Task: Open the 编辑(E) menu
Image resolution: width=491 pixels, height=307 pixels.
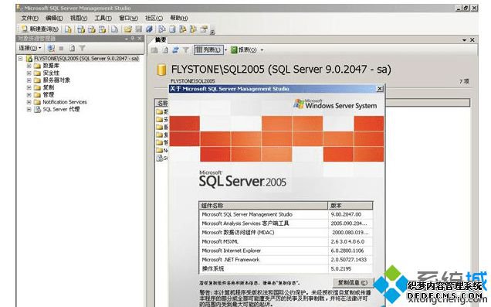Action: [54, 19]
